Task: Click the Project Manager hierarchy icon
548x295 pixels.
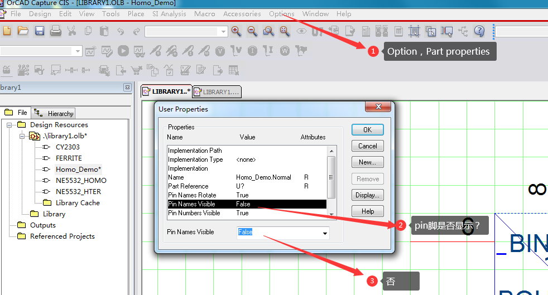Action: pos(463,31)
